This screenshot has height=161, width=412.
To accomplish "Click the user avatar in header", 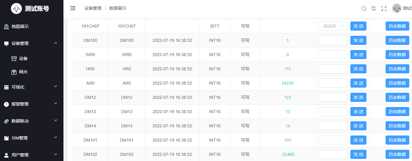I will [x=397, y=8].
